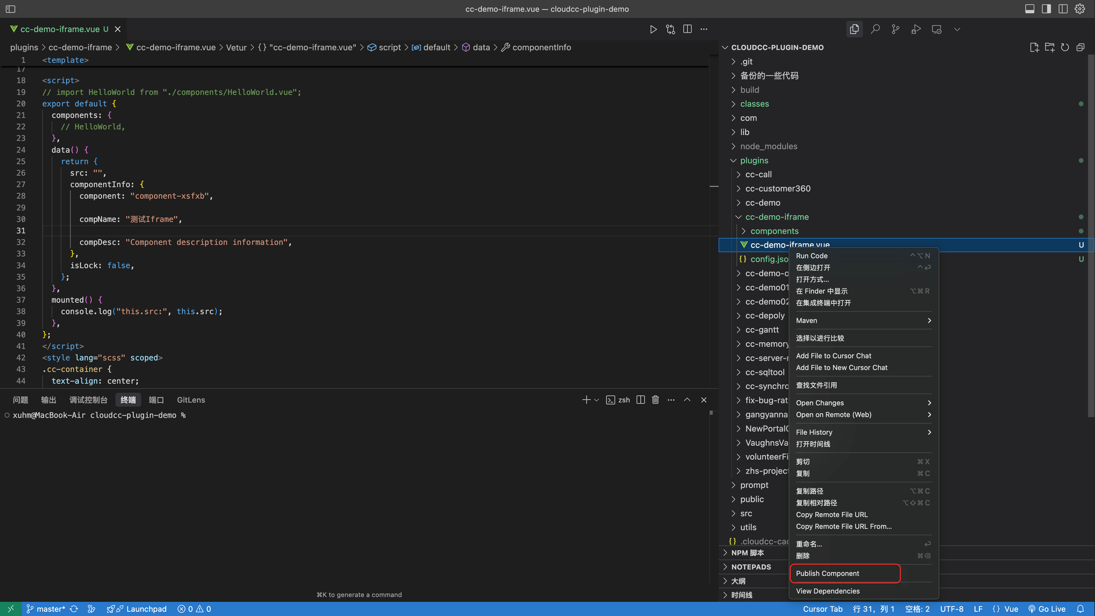Toggle the bottom panel layout icon
This screenshot has width=1095, height=616.
point(1029,9)
